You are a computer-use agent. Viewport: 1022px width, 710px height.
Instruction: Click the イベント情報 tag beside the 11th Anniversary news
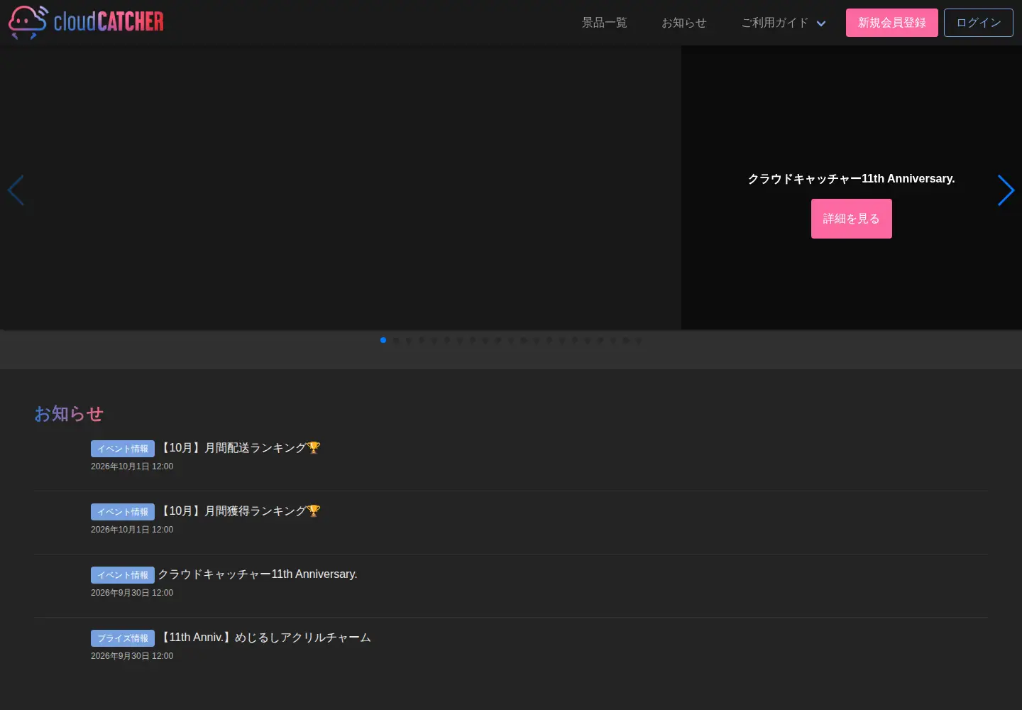[123, 575]
